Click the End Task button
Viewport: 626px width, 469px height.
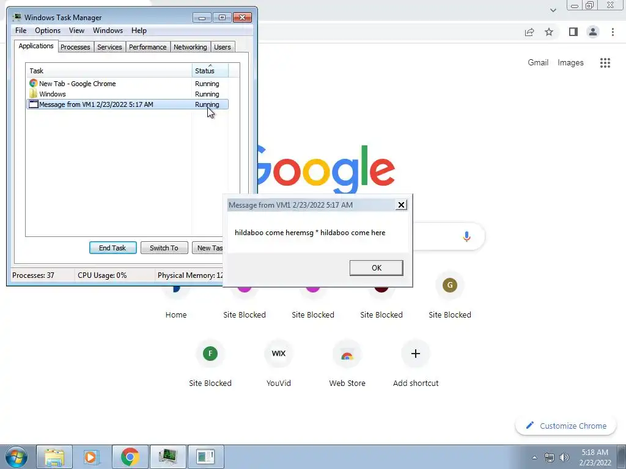pyautogui.click(x=112, y=248)
